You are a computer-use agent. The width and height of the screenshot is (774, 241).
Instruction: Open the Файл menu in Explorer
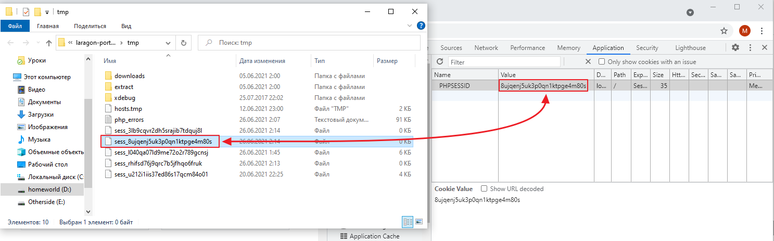(15, 26)
